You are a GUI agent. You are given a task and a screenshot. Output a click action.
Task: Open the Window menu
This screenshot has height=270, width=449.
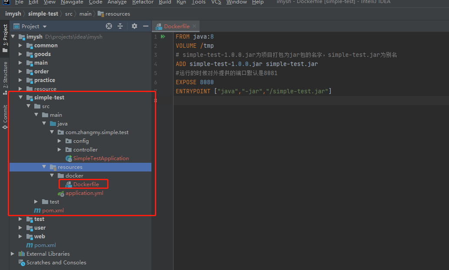[x=236, y=2]
